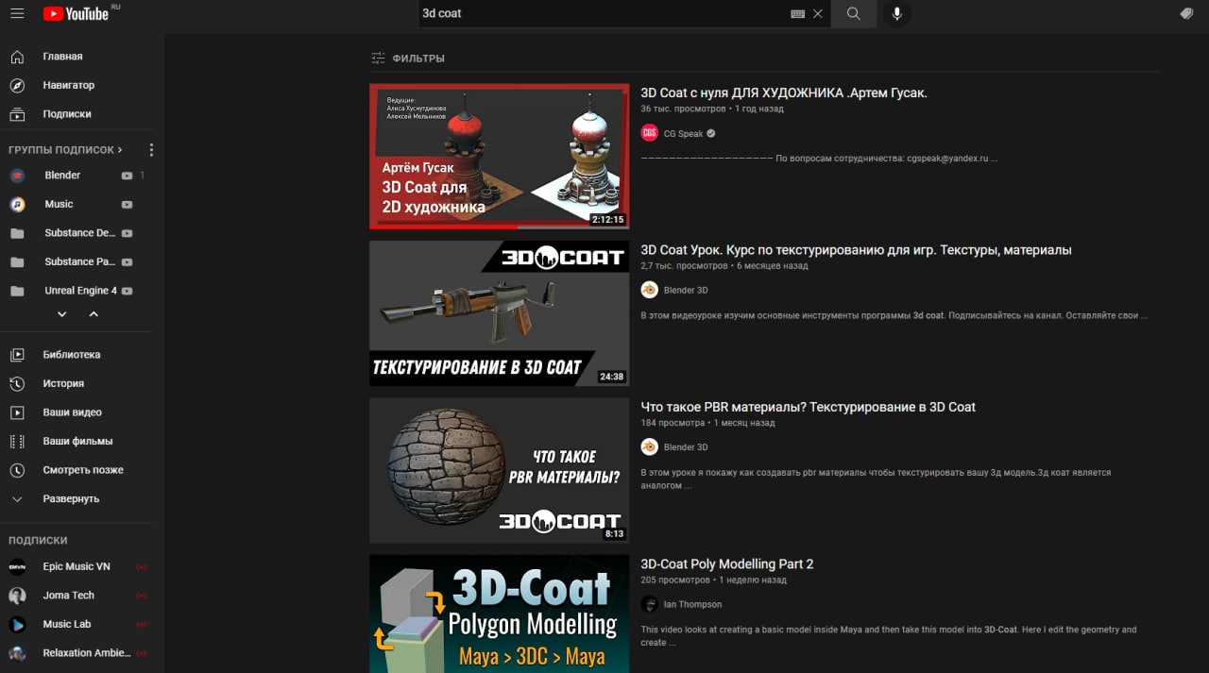The height and width of the screenshot is (673, 1209).
Task: Click live indicator beside Relaxation Ambie...
Action: tap(141, 653)
